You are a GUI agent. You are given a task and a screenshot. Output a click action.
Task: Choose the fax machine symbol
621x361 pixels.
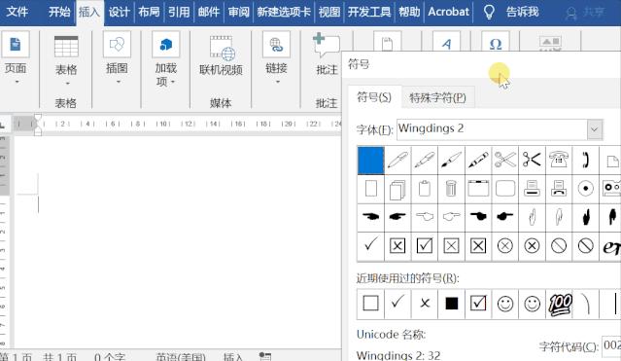[x=559, y=189]
